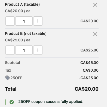Image resolution: width=107 pixels, height=107 pixels.
Task: Click the Tax amount CA$0.00
Action: pyautogui.click(x=91, y=70)
